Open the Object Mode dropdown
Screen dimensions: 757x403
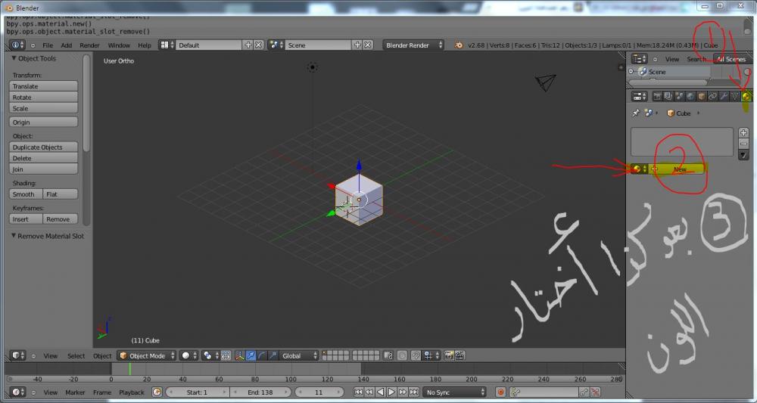tap(146, 356)
